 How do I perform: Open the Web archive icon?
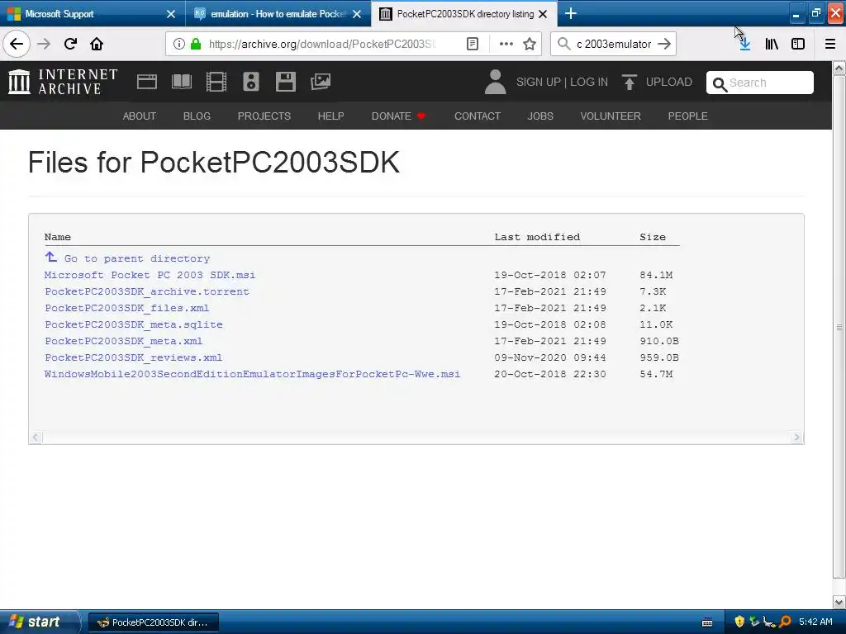[x=147, y=82]
